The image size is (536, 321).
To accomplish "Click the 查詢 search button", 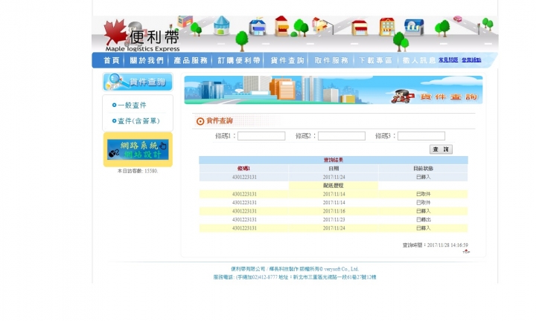I will click(441, 149).
